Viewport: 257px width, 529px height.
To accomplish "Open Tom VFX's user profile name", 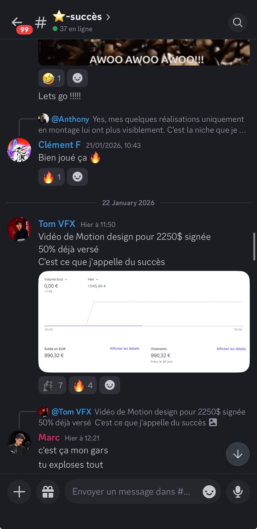I will (x=57, y=224).
